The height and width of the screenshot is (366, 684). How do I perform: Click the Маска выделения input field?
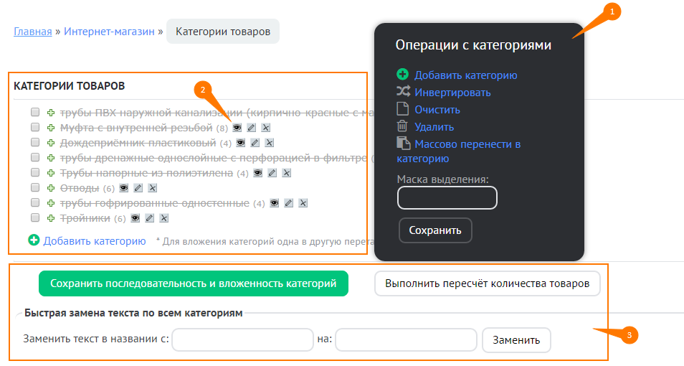pyautogui.click(x=447, y=197)
